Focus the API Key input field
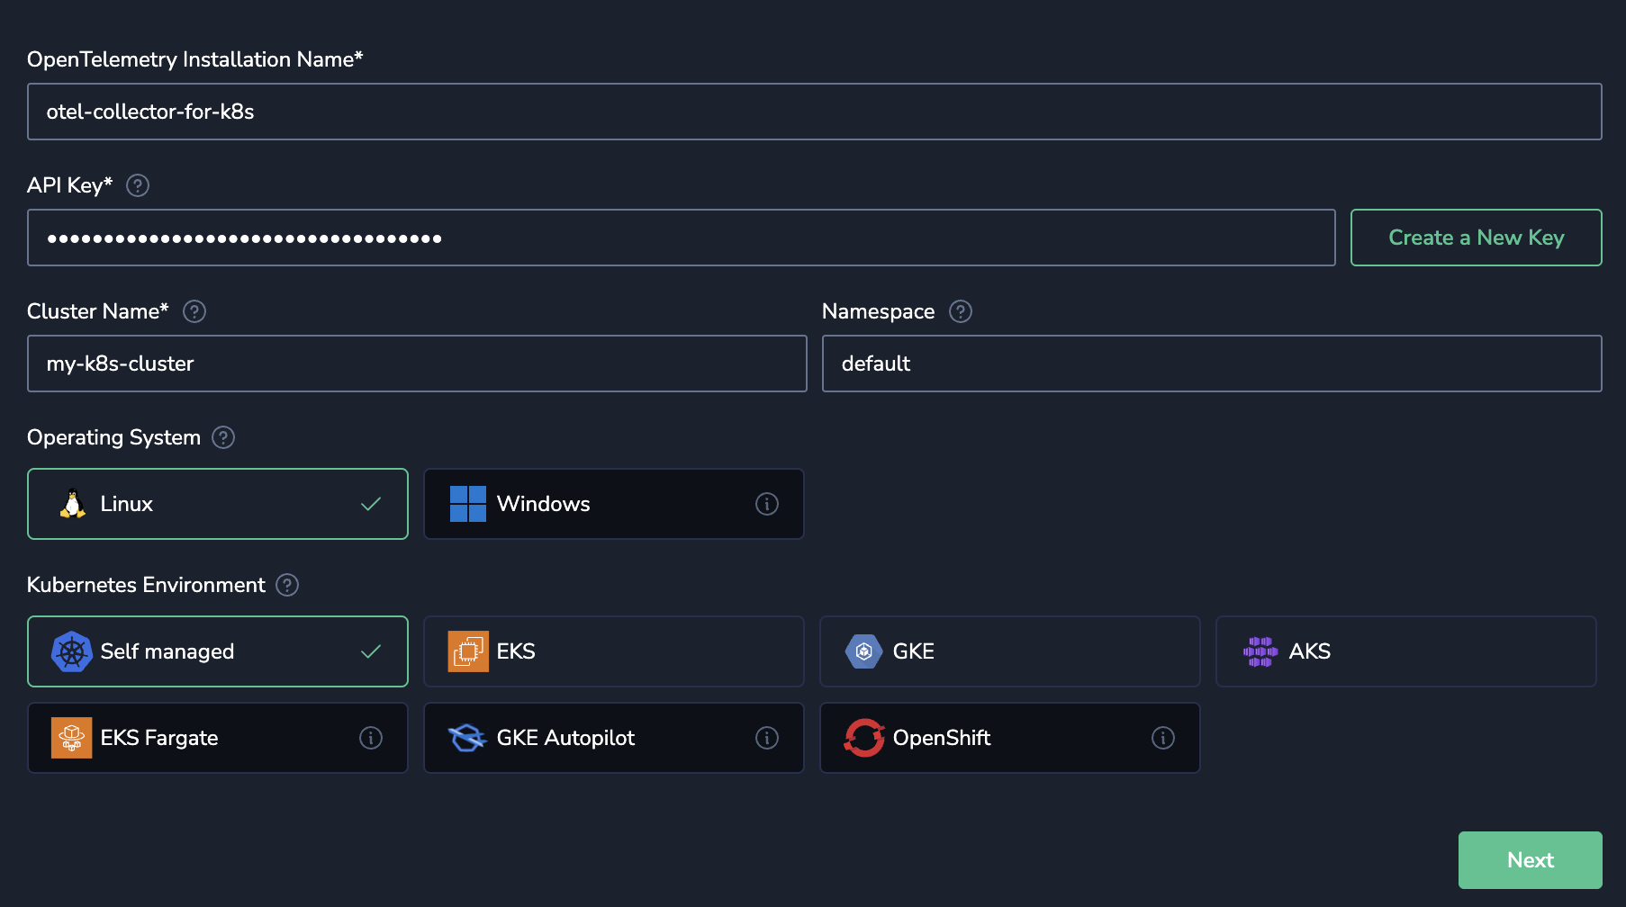1626x907 pixels. pos(681,238)
